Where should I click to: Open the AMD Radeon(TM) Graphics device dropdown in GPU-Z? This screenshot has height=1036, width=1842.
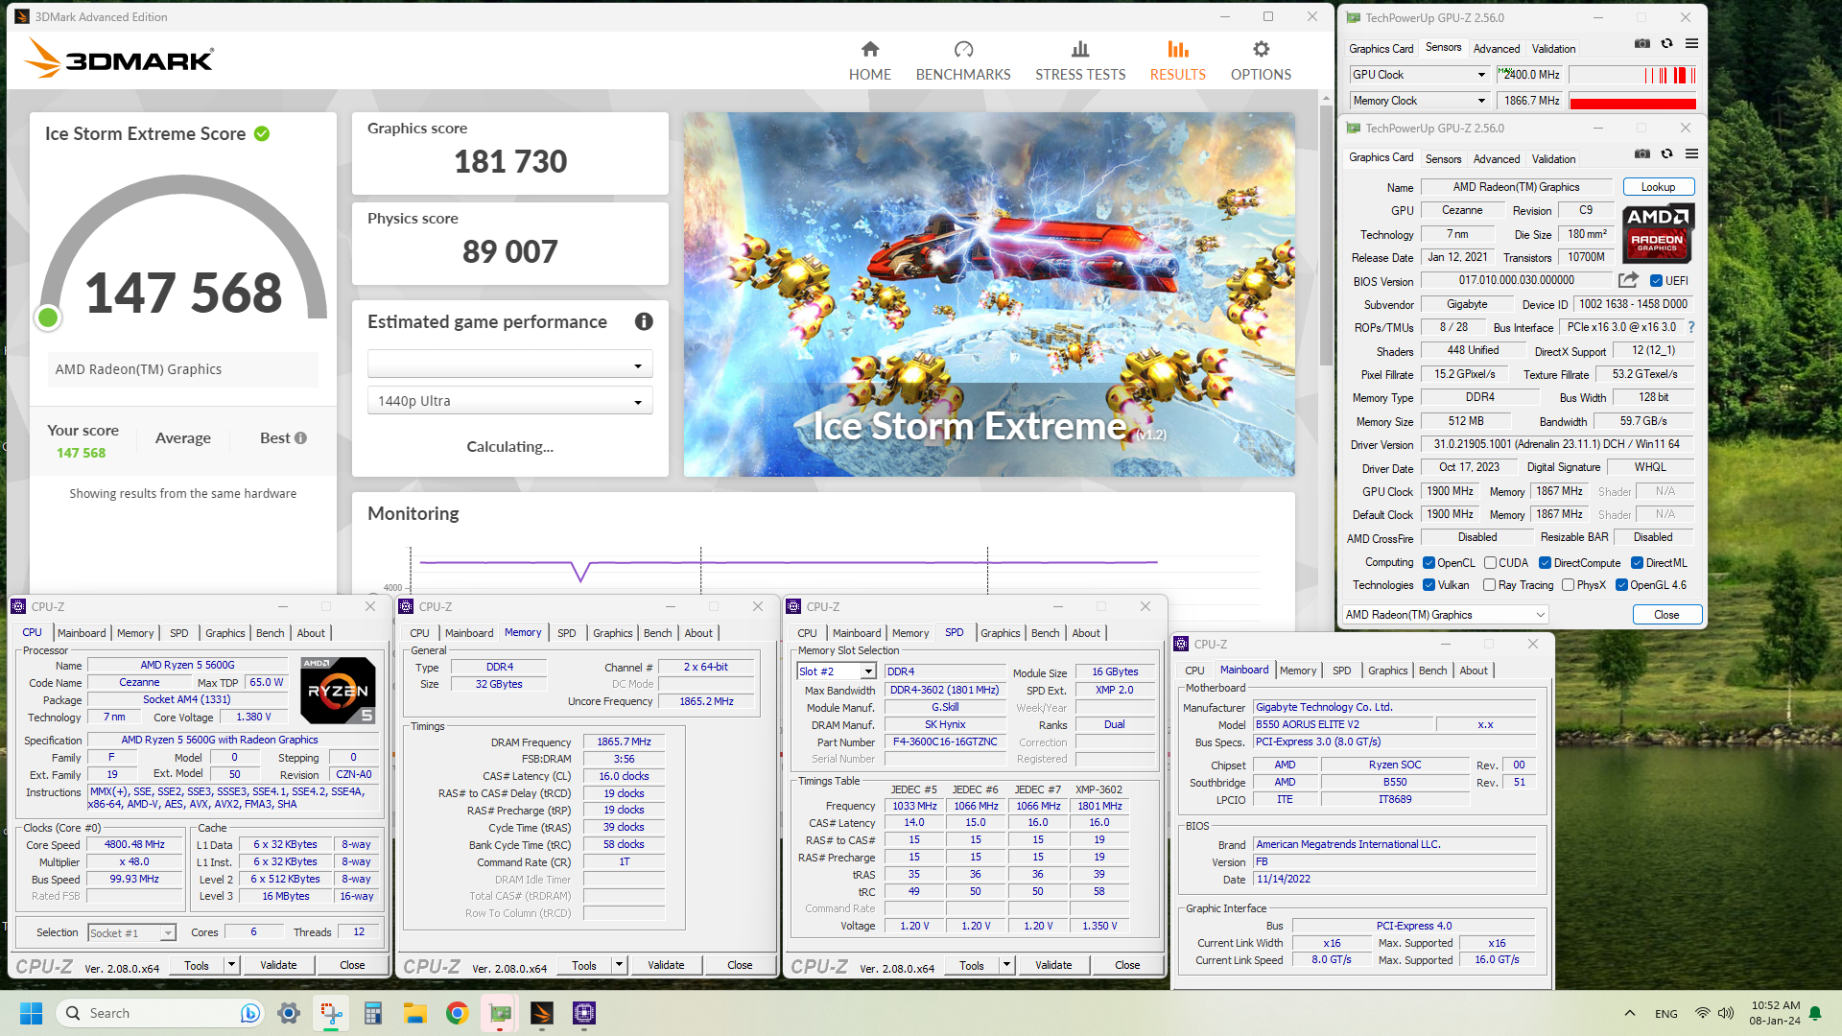tap(1445, 615)
